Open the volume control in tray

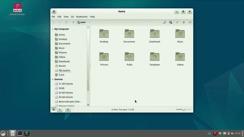[232, 134]
